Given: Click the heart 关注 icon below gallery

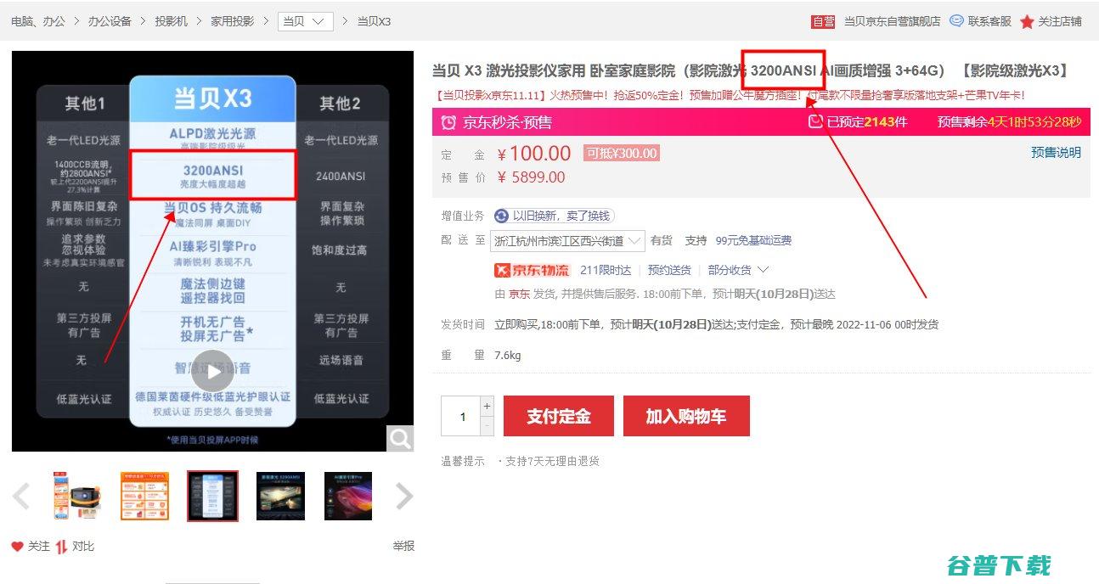Looking at the screenshot, I should 18,547.
